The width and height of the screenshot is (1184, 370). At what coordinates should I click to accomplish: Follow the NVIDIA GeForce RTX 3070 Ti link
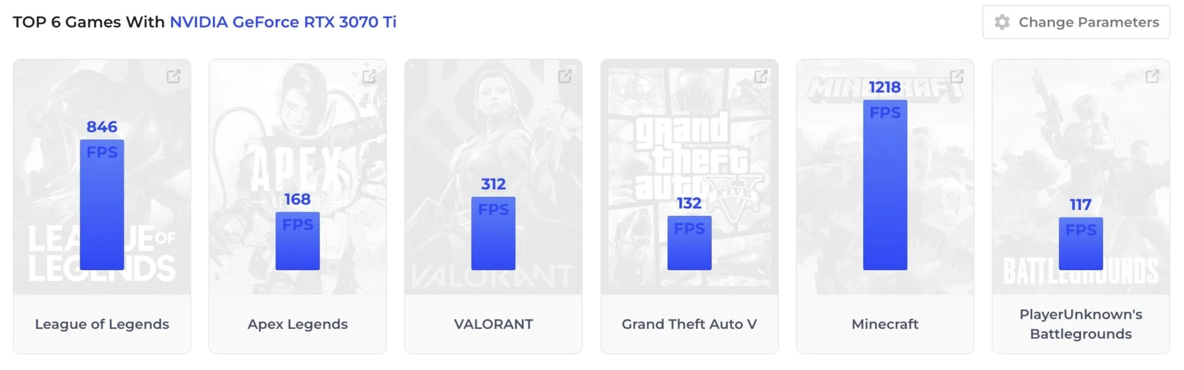(x=283, y=22)
